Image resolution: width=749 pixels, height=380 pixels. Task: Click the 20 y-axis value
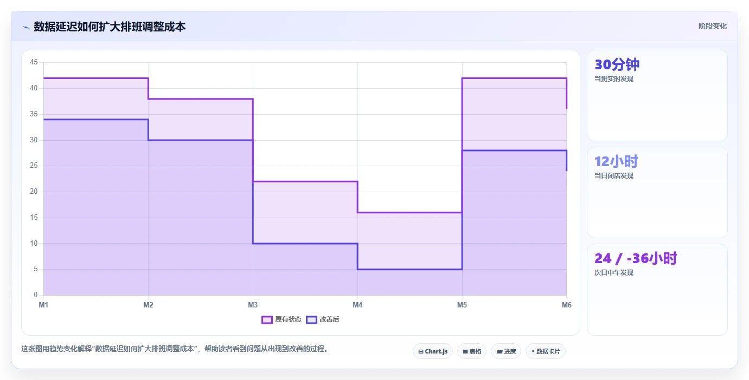pos(34,192)
